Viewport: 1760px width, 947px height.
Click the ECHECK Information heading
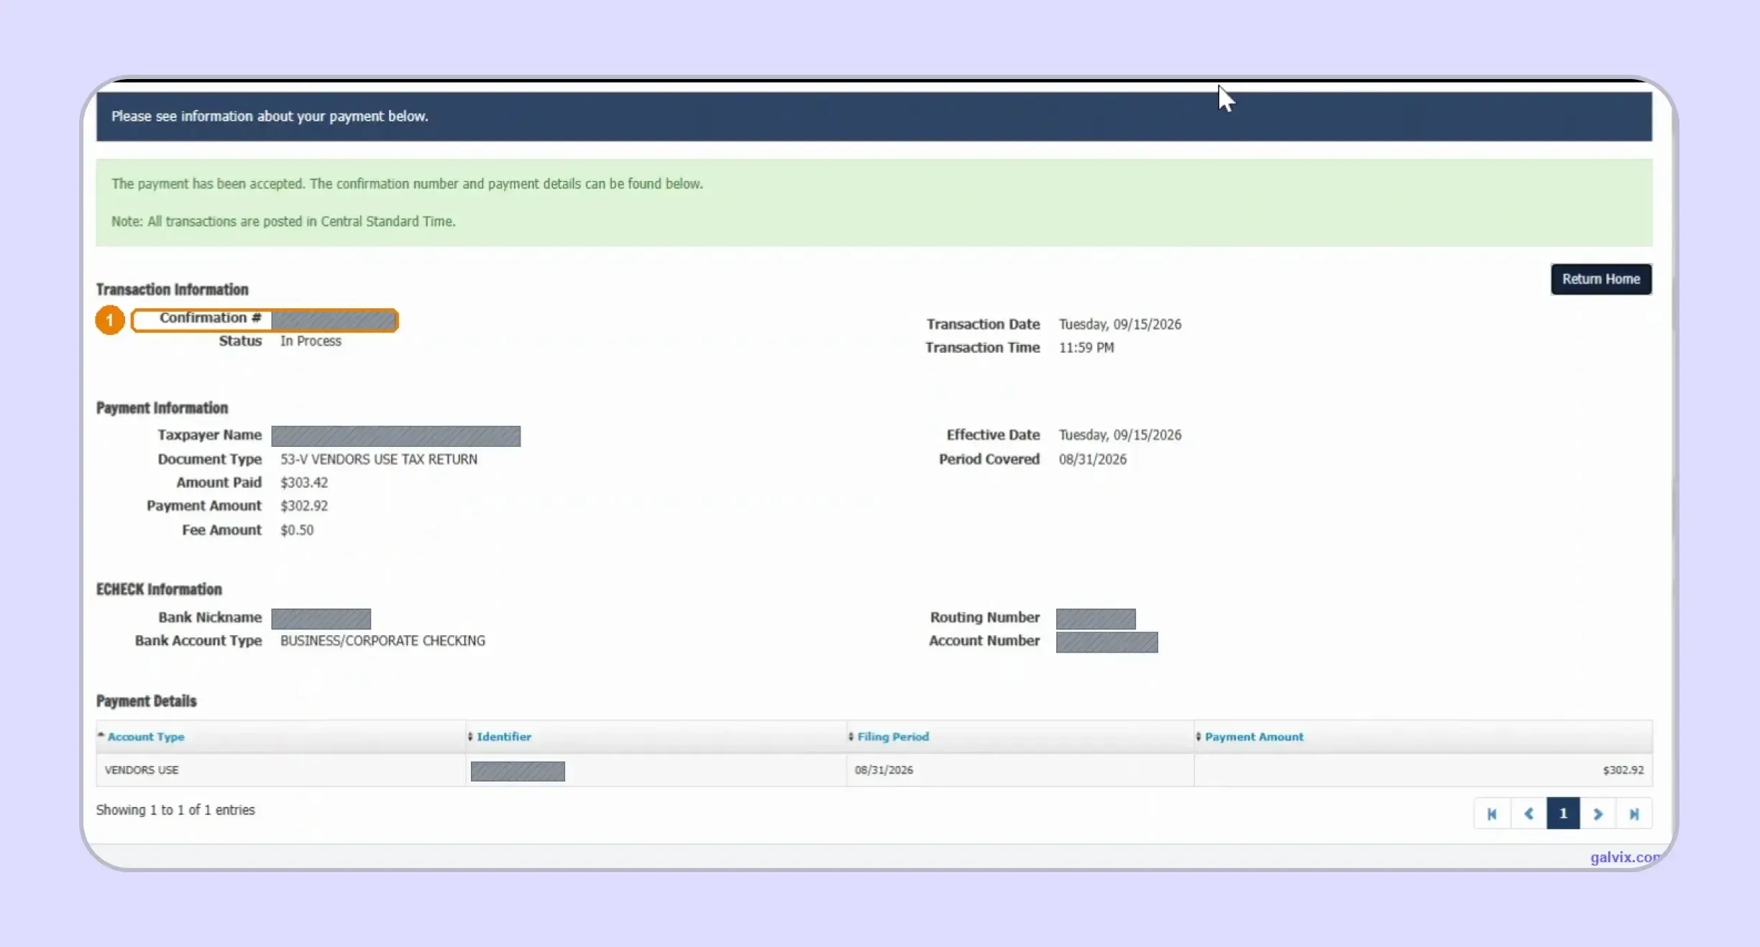159,588
